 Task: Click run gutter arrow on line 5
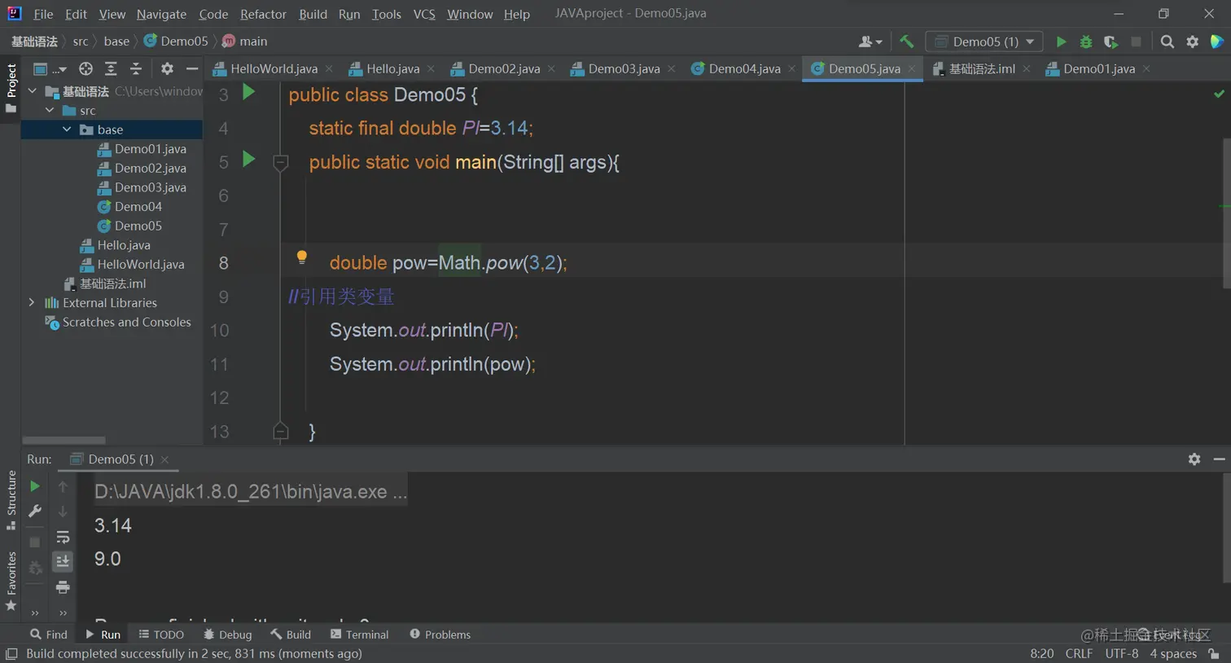249,160
